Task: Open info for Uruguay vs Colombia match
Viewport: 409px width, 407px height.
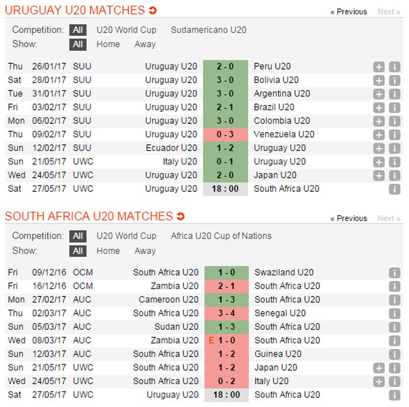Action: tap(394, 121)
